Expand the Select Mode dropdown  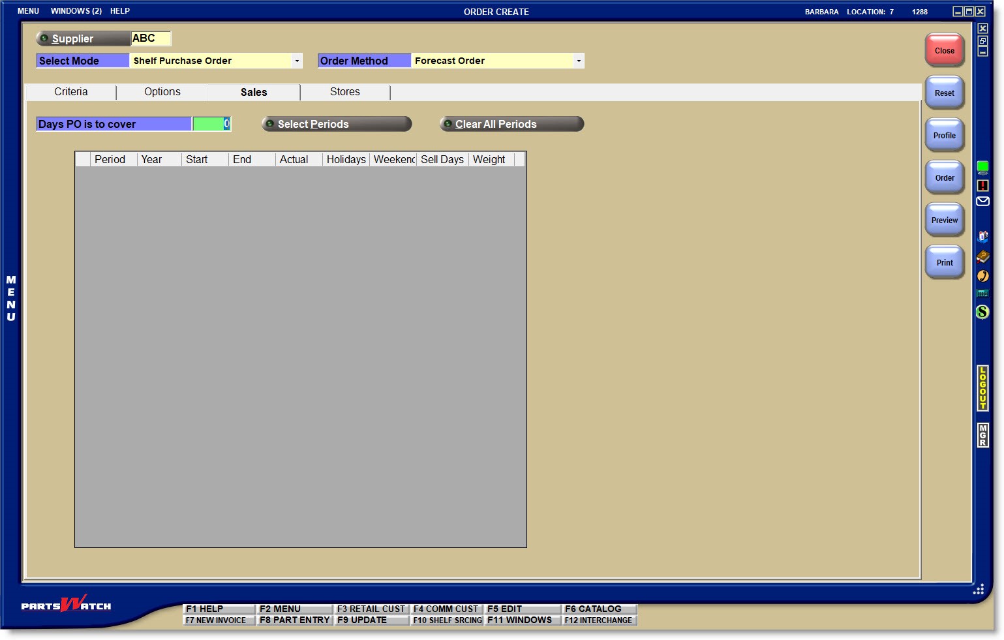tap(297, 61)
